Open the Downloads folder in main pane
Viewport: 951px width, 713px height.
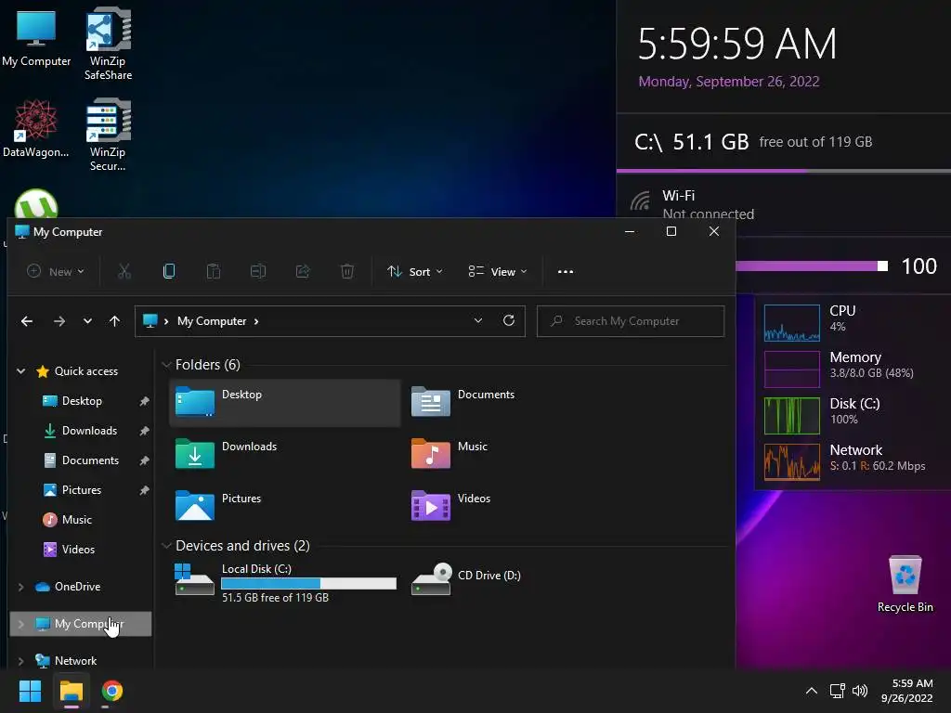click(227, 453)
